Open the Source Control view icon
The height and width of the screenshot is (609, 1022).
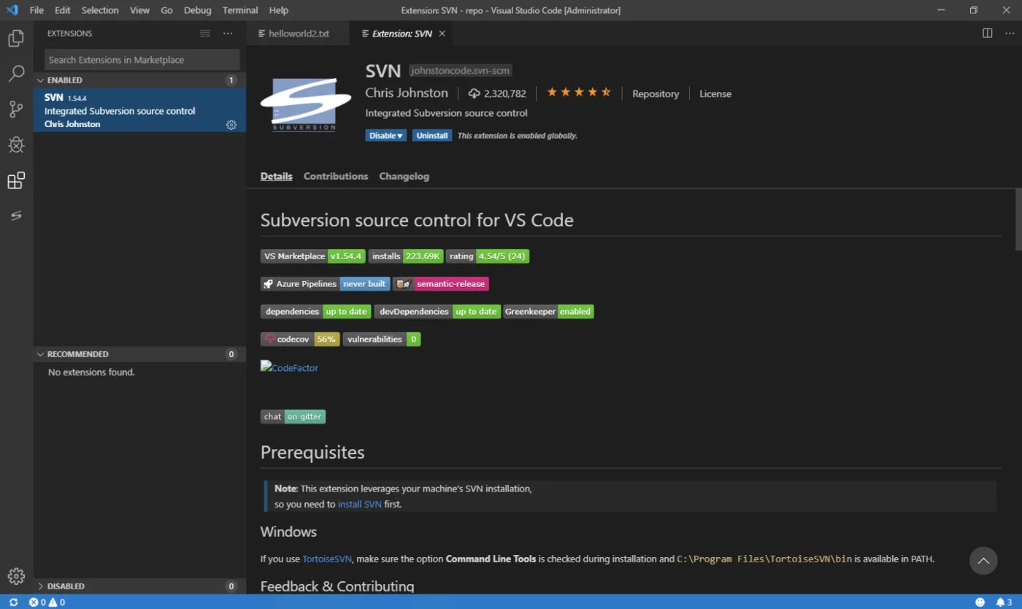[x=16, y=109]
